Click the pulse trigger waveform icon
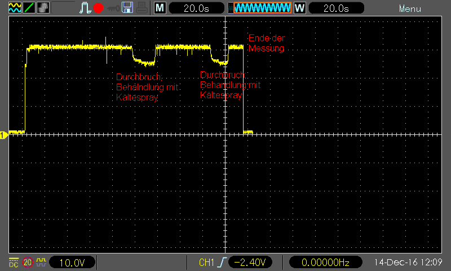 tap(85, 8)
